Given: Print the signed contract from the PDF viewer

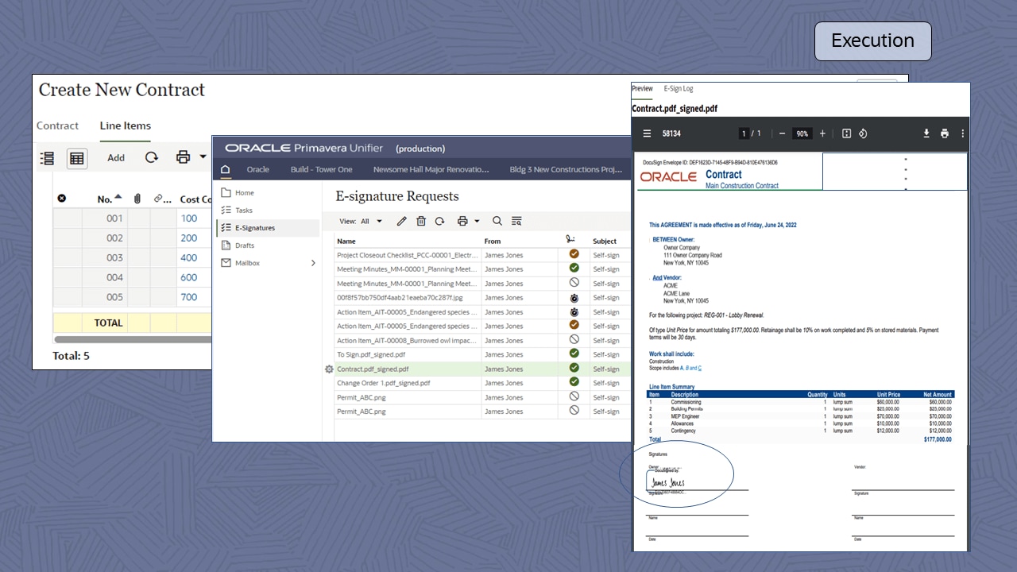Looking at the screenshot, I should 945,133.
